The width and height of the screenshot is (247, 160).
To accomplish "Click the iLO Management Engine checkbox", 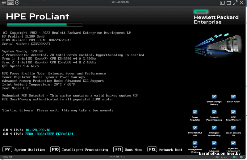I will click(x=195, y=143).
